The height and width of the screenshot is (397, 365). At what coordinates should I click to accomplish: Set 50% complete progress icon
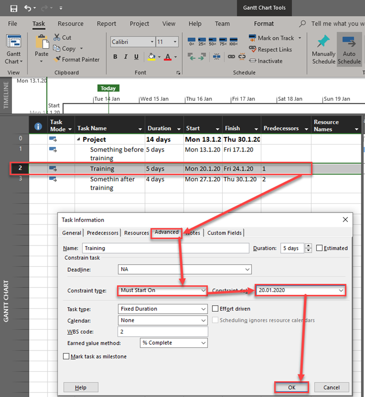pos(213,41)
